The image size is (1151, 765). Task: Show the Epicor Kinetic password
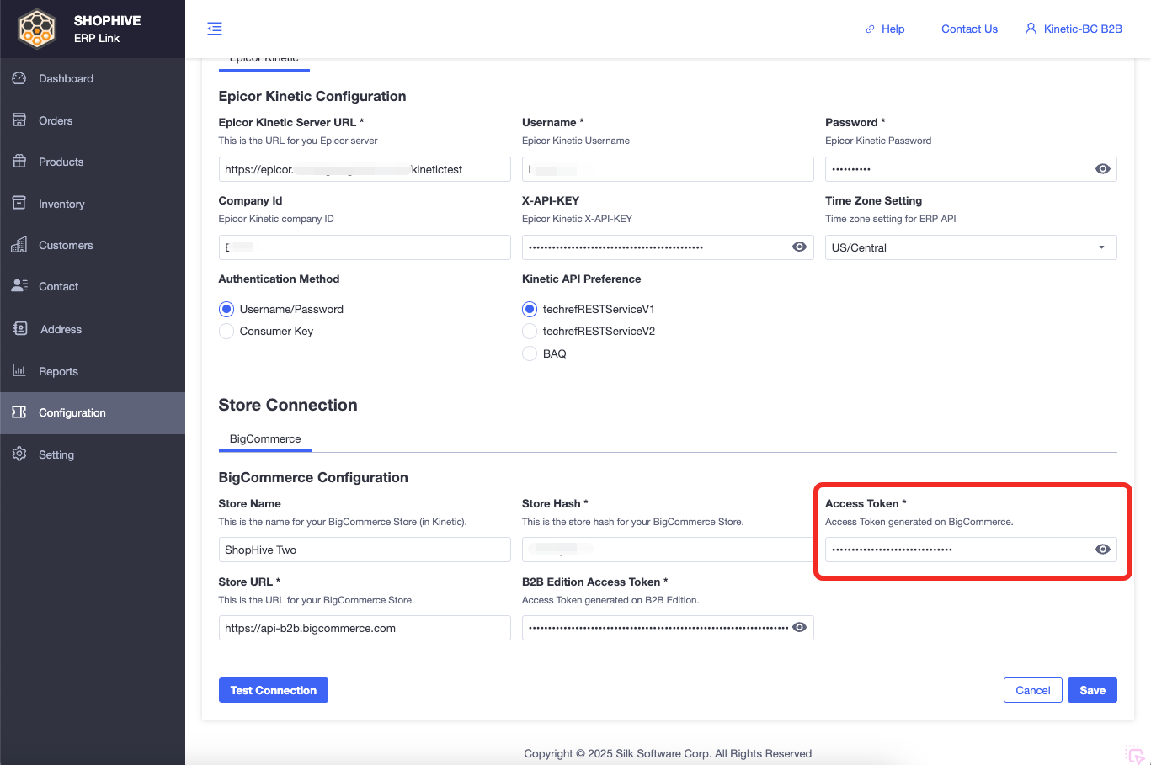point(1103,169)
